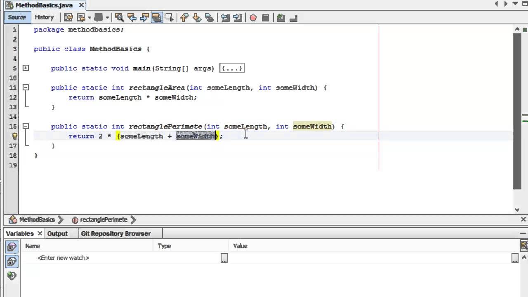Click the greyed Forward navigation icon
The height and width of the screenshot is (297, 528).
[x=98, y=18]
